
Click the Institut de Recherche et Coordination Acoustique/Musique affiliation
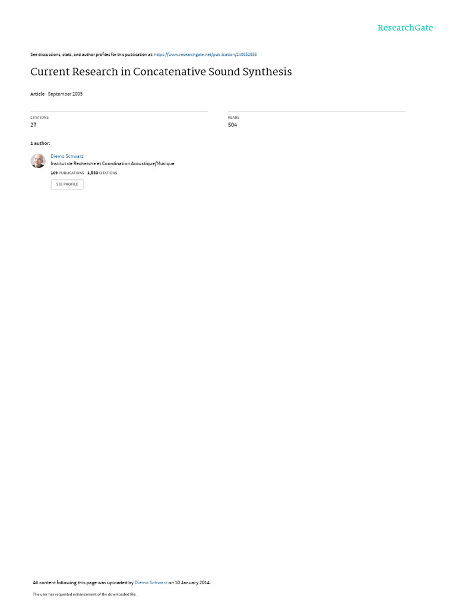pyautogui.click(x=112, y=164)
